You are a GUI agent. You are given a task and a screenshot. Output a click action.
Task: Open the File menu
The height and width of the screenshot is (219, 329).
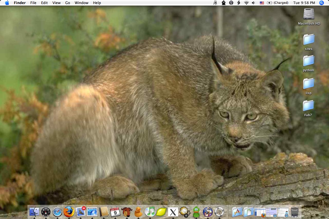pyautogui.click(x=33, y=3)
